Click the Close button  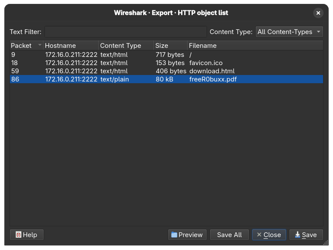(269, 235)
